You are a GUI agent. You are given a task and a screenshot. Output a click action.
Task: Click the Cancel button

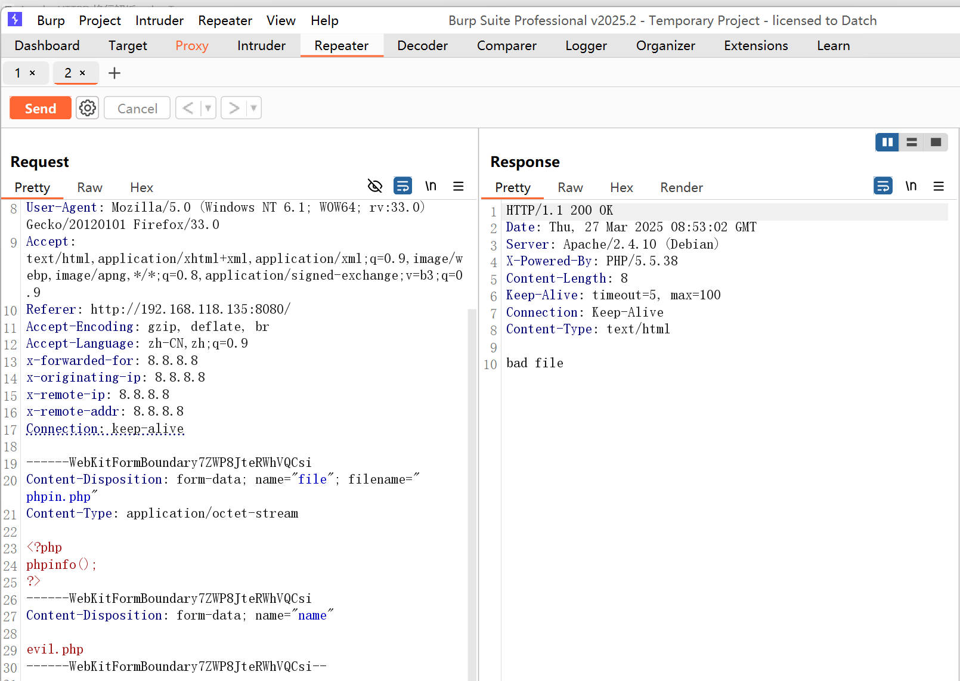point(137,108)
